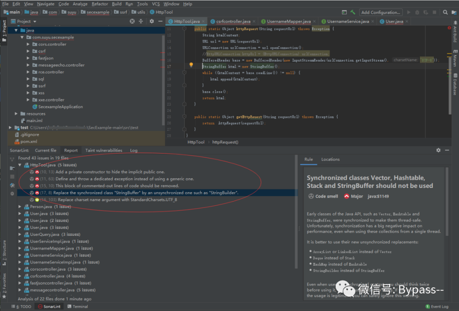Click Add Configuration... button

(x=380, y=12)
